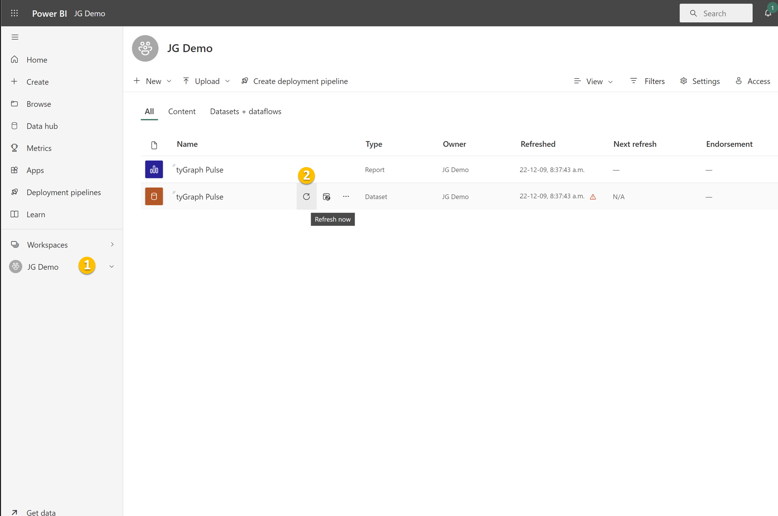Collapse the navigation hamburger menu
The width and height of the screenshot is (778, 516).
click(15, 37)
